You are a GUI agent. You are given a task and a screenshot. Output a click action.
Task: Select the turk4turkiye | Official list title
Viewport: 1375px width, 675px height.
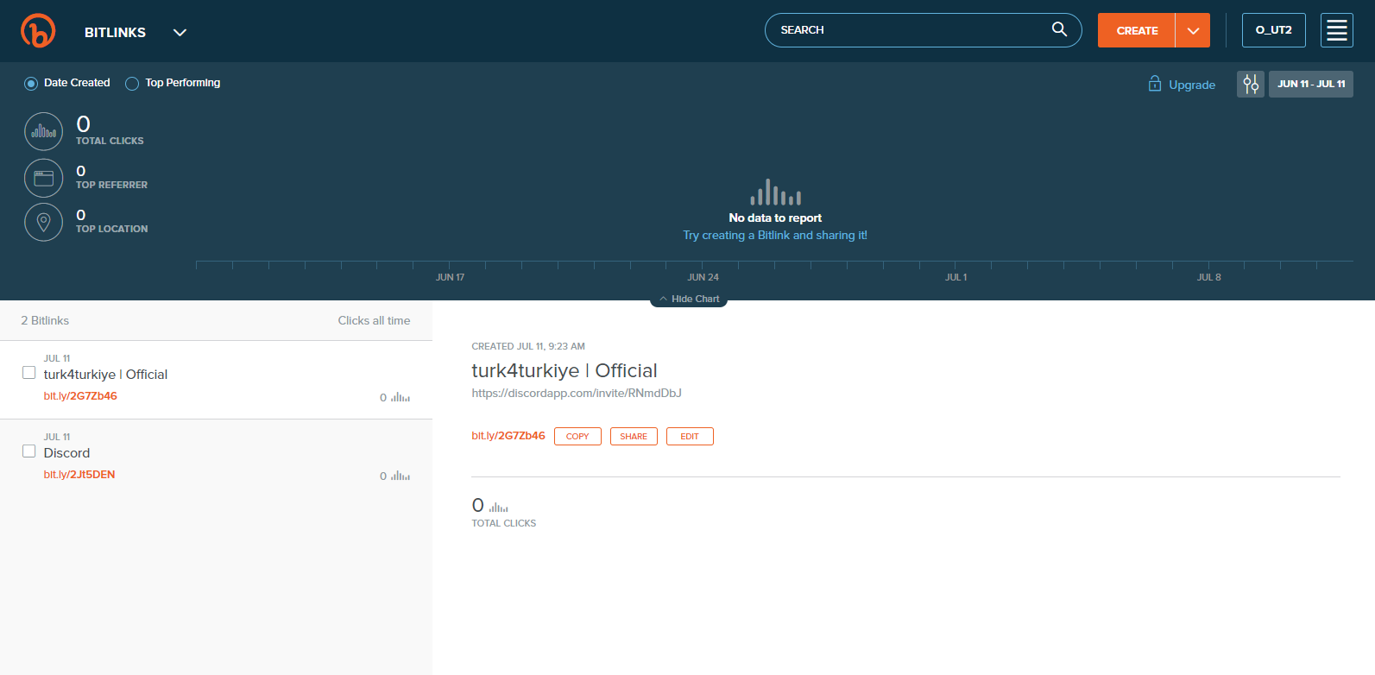coord(105,375)
